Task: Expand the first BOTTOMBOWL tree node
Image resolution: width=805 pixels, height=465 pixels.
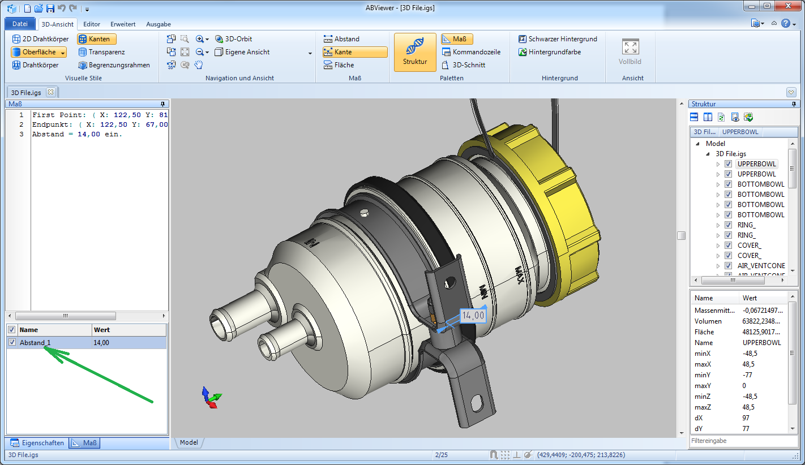Action: click(718, 184)
